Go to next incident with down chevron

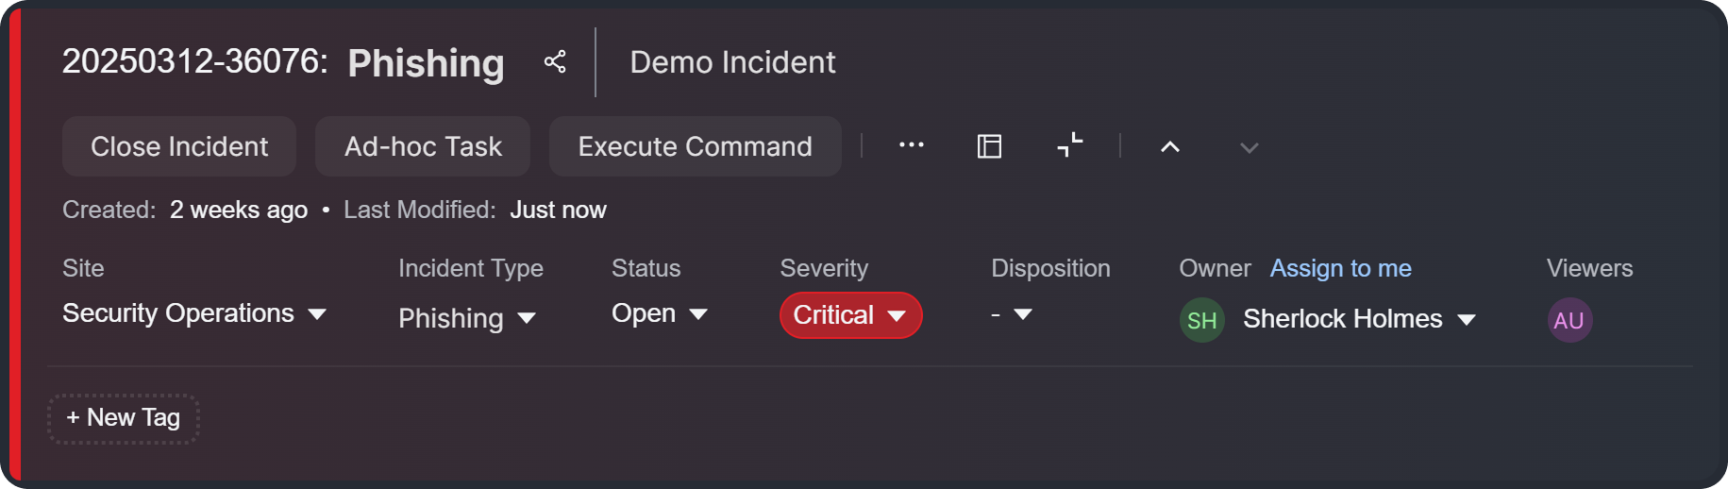point(1249,148)
